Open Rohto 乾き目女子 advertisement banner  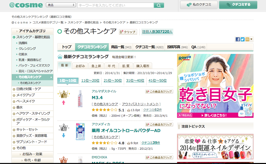pyautogui.click(x=215, y=86)
